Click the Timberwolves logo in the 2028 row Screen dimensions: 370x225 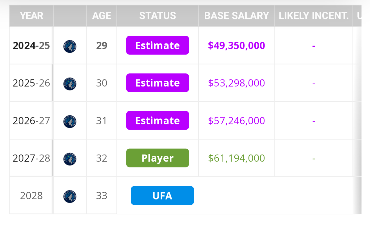click(x=70, y=196)
